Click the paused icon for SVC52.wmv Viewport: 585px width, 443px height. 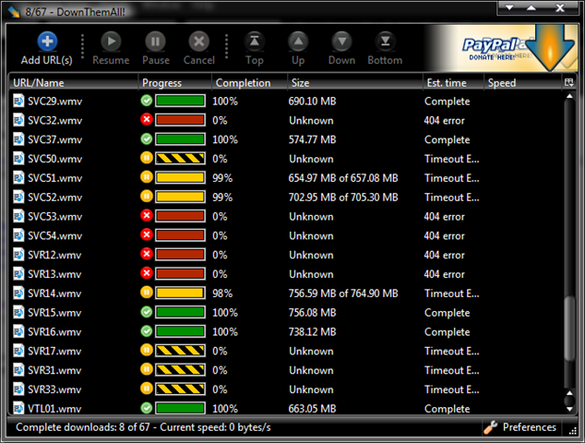[x=147, y=197]
